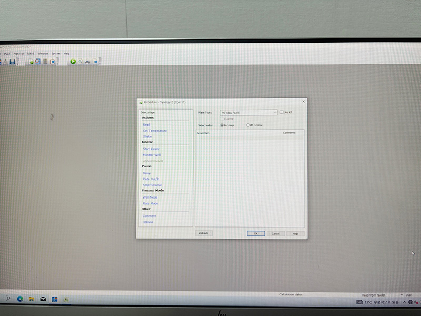Click the printer icon in toolbar
421x316 pixels.
coord(87,62)
